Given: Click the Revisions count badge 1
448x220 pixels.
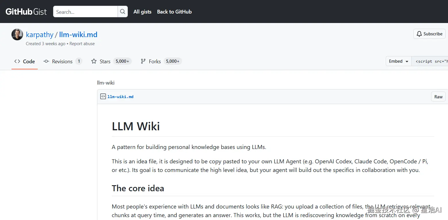Looking at the screenshot, I should [x=79, y=61].
